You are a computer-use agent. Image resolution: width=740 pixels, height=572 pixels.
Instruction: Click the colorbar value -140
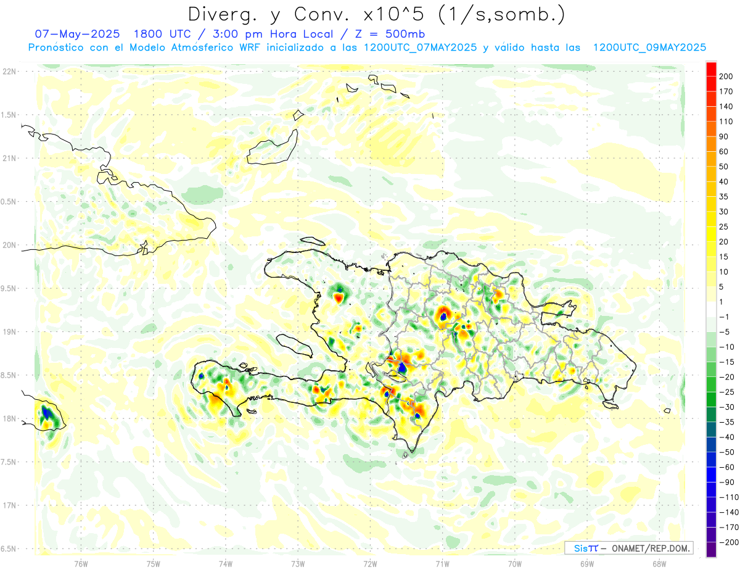click(728, 512)
